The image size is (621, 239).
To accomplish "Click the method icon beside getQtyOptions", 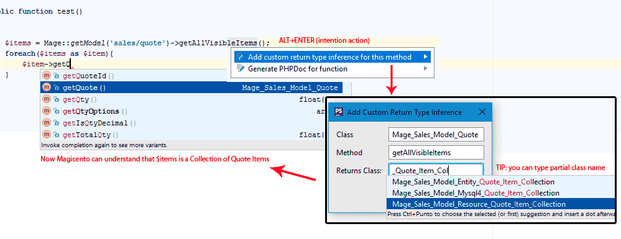I will click(x=47, y=111).
